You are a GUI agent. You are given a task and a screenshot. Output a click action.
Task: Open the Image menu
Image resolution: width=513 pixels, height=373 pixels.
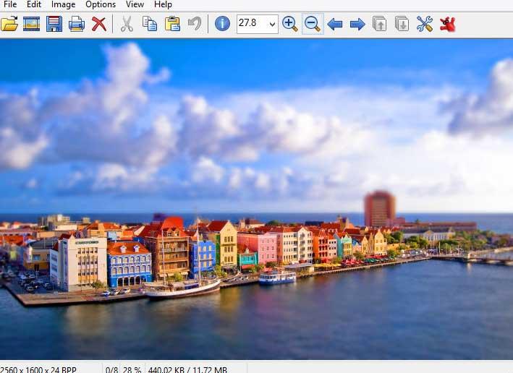63,4
